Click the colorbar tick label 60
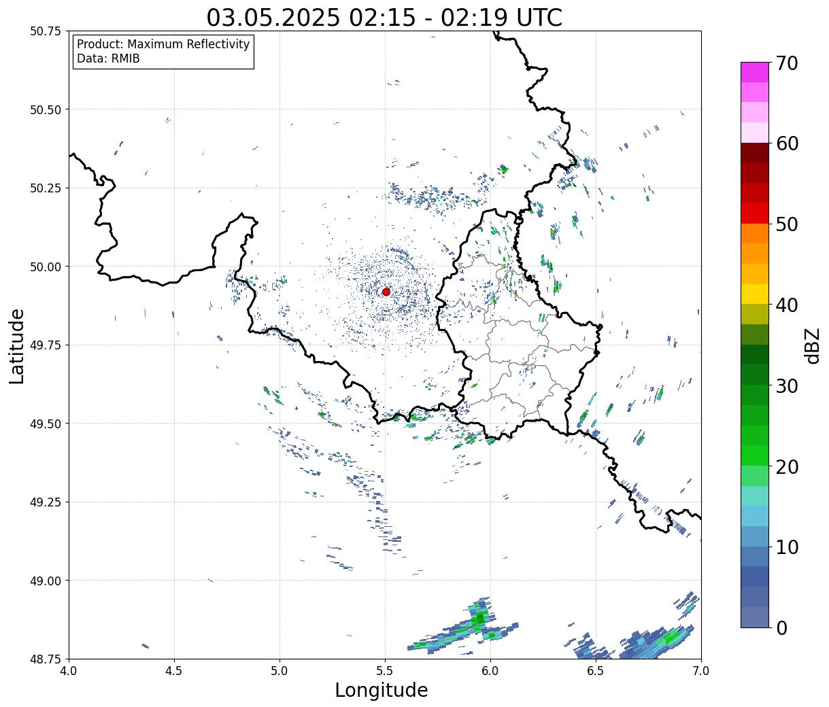This screenshot has width=829, height=707. click(x=786, y=143)
